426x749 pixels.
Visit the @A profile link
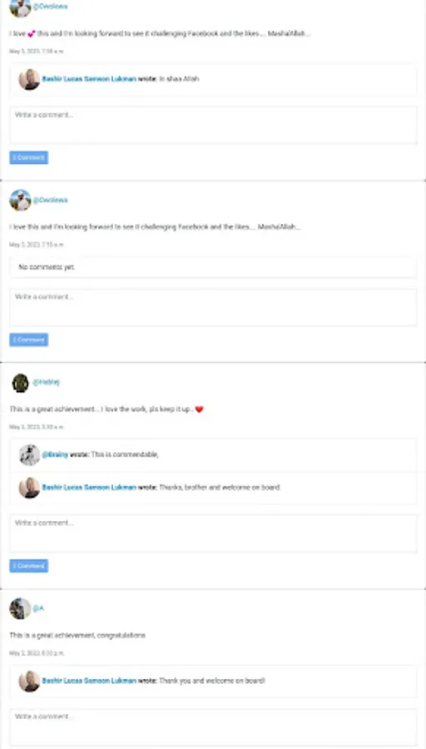(38, 608)
